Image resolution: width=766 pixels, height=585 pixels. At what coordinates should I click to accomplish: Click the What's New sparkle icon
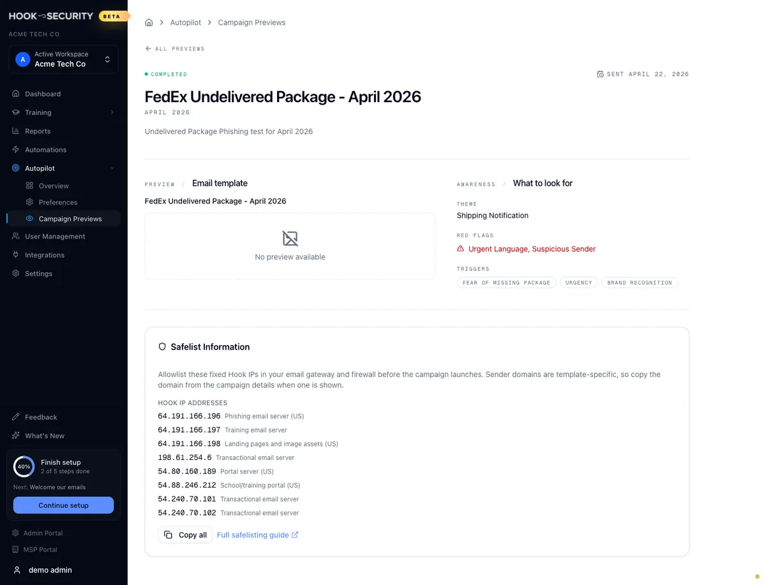point(16,436)
